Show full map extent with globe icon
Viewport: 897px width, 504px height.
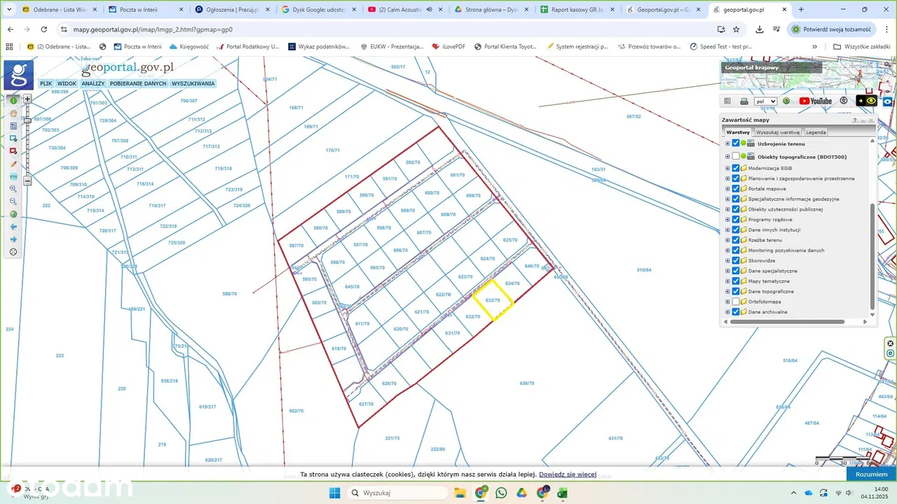point(13,214)
